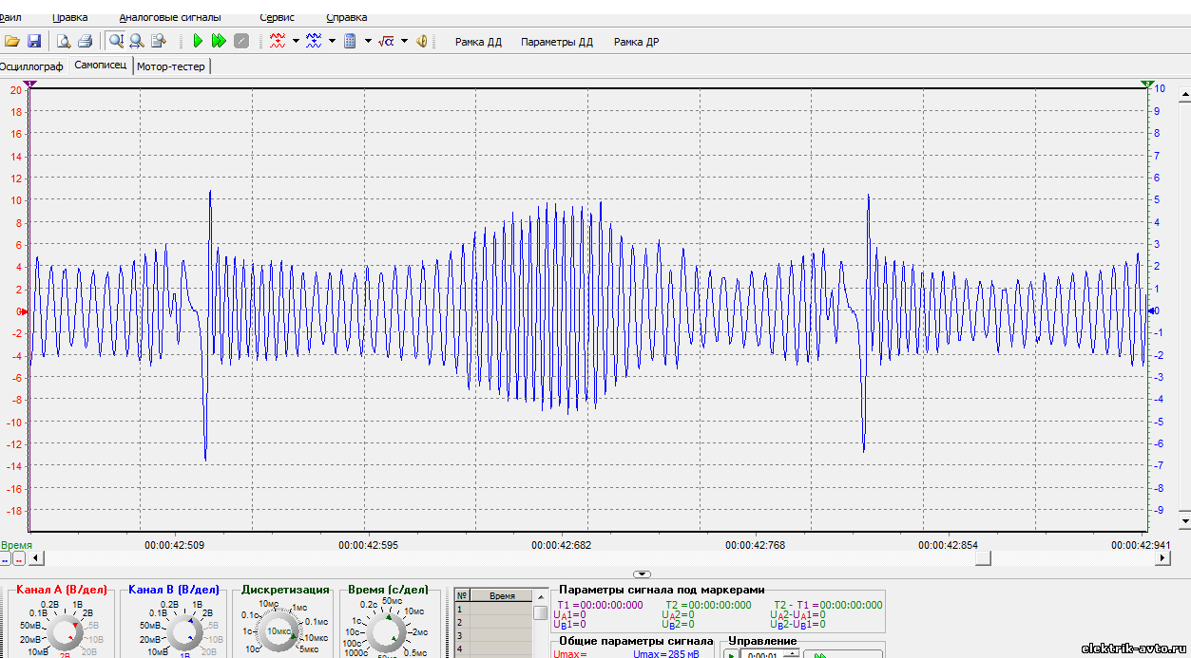Screen dimensions: 1191x658
Task: Open the blue waveform icon's dropdown arrow
Action: tap(332, 41)
